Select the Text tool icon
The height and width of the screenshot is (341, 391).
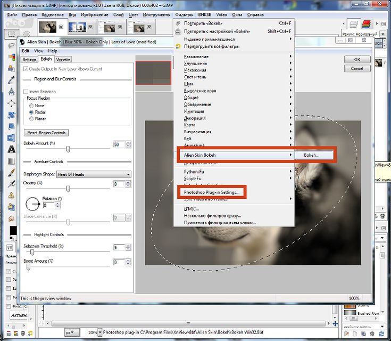(x=11, y=149)
